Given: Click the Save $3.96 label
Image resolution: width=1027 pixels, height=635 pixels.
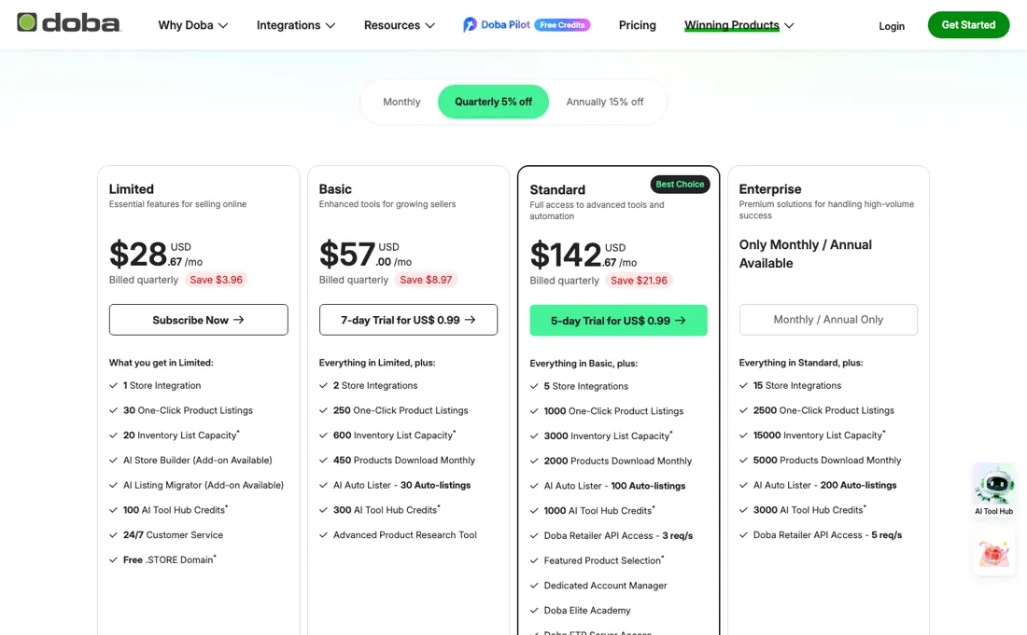Looking at the screenshot, I should 217,280.
